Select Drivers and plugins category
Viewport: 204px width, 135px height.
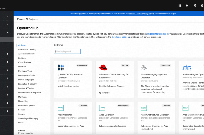(x=26, y=80)
